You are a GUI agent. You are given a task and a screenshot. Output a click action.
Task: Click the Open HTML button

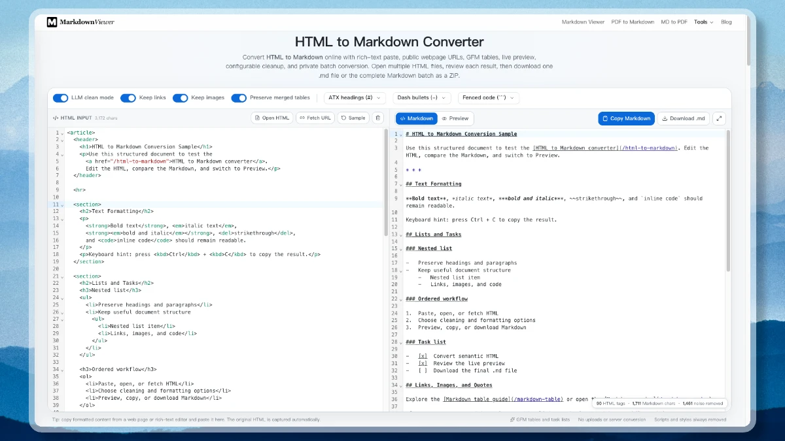(x=271, y=118)
